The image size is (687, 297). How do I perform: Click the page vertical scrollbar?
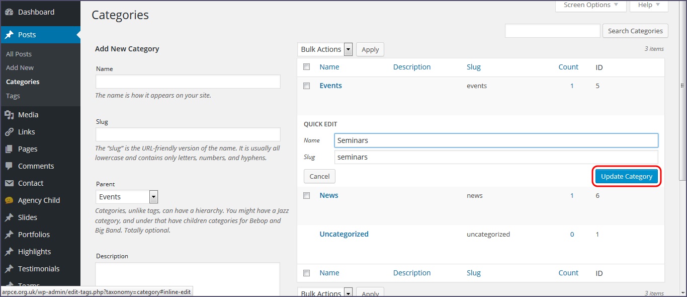tap(682, 126)
